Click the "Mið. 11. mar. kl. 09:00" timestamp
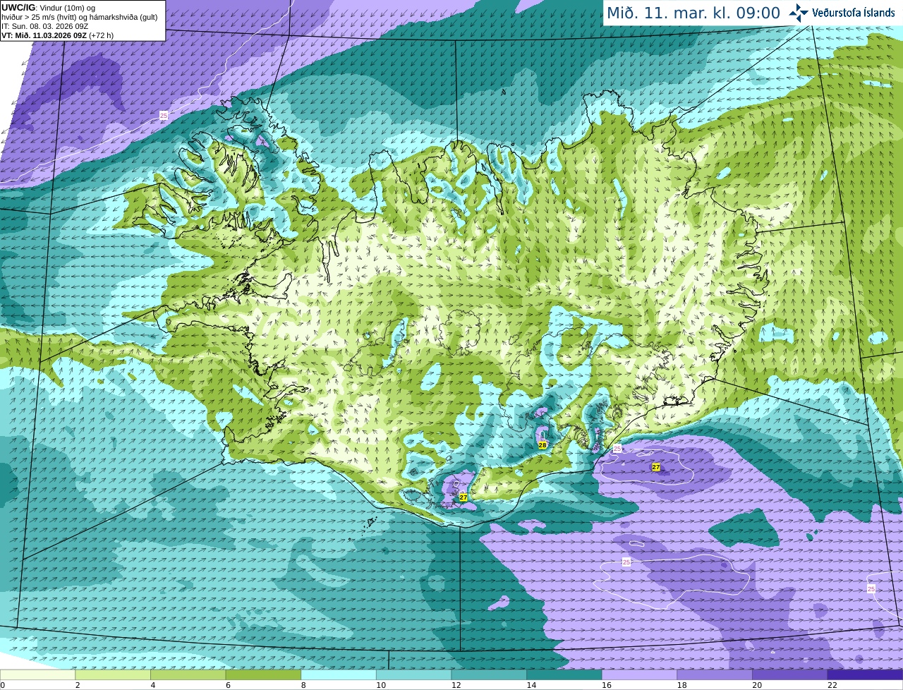 (693, 13)
